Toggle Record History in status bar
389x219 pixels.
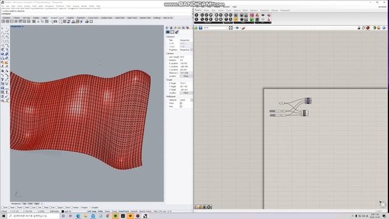145,212
